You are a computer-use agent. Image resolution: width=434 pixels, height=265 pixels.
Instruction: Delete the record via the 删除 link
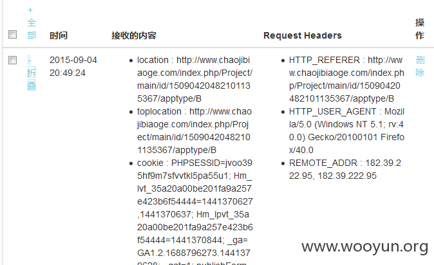pyautogui.click(x=420, y=66)
